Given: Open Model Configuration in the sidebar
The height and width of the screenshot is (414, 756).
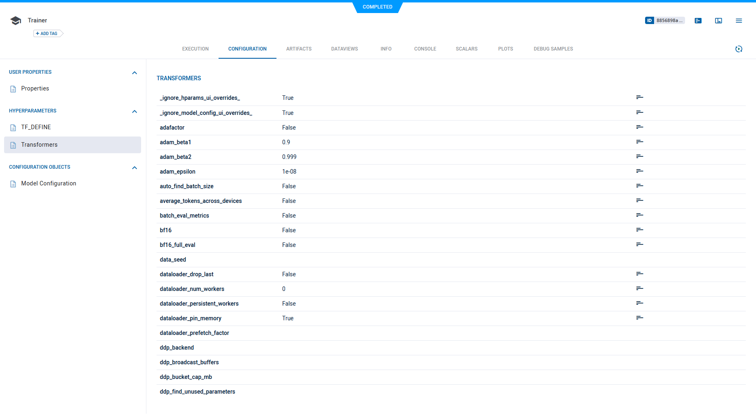Looking at the screenshot, I should [49, 183].
